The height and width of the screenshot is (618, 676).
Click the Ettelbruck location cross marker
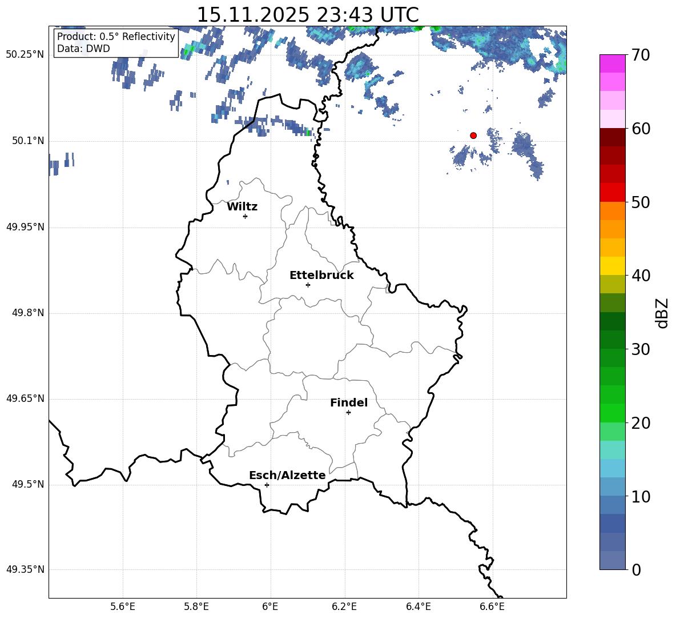click(308, 285)
